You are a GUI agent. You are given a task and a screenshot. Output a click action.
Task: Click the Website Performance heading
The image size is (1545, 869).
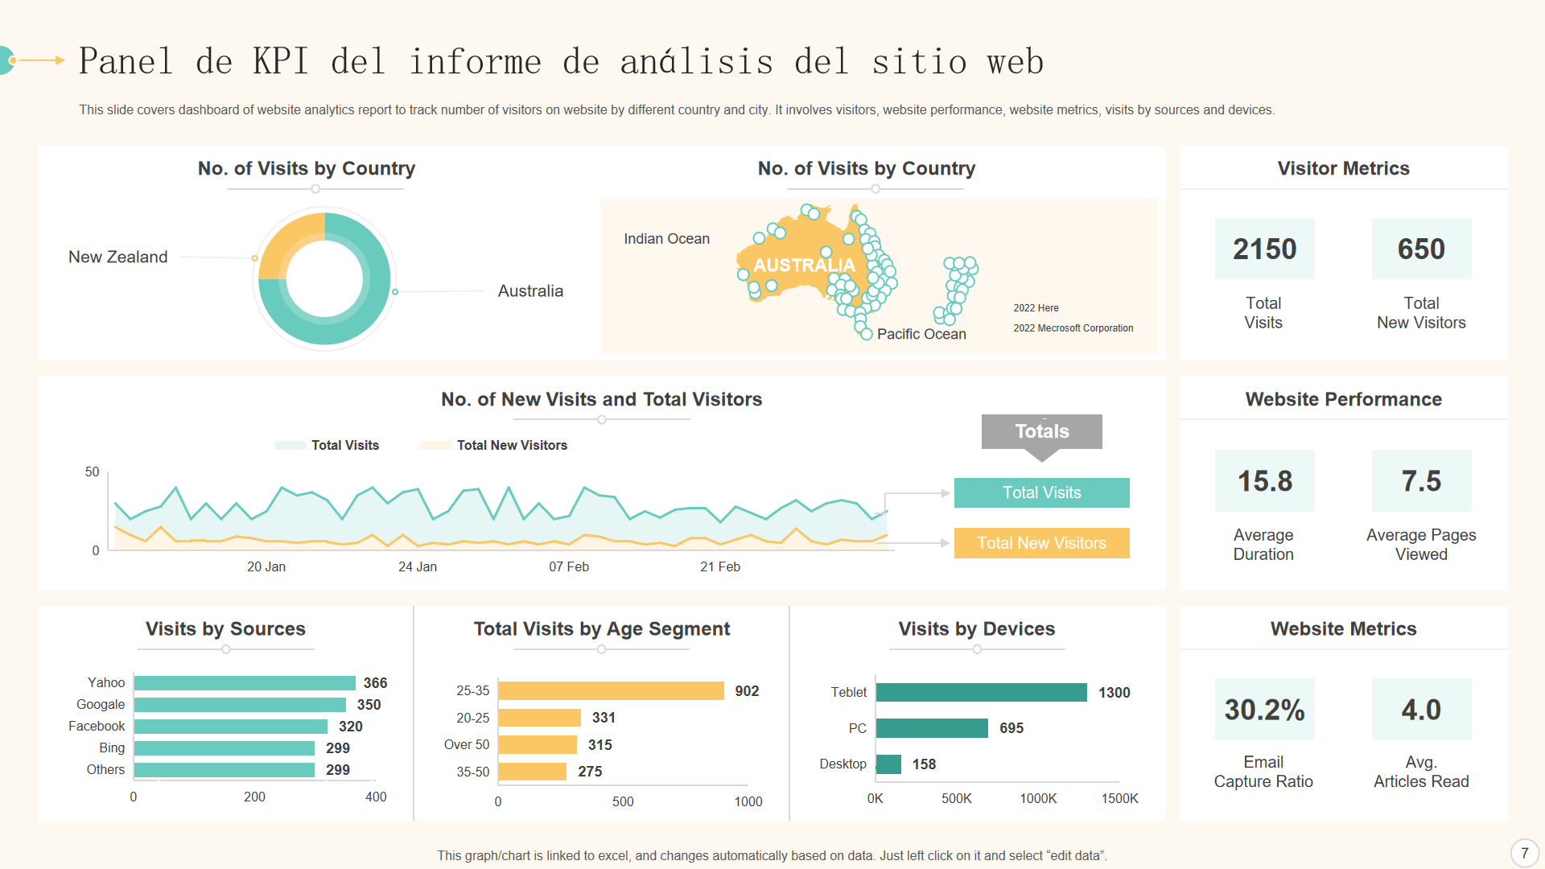tap(1344, 399)
